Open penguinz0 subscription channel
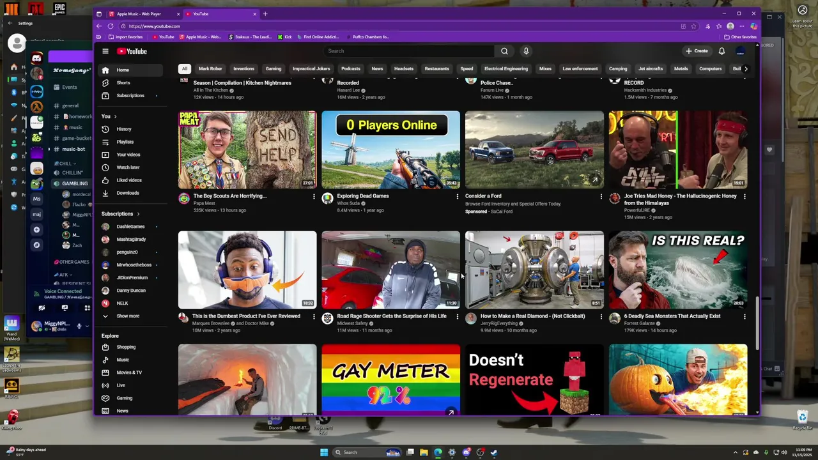Image resolution: width=818 pixels, height=460 pixels. (x=128, y=252)
